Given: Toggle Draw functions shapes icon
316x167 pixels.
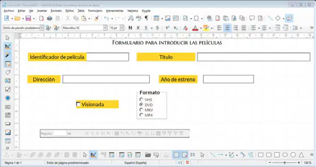Looking at the screenshot, I should pos(289,18).
